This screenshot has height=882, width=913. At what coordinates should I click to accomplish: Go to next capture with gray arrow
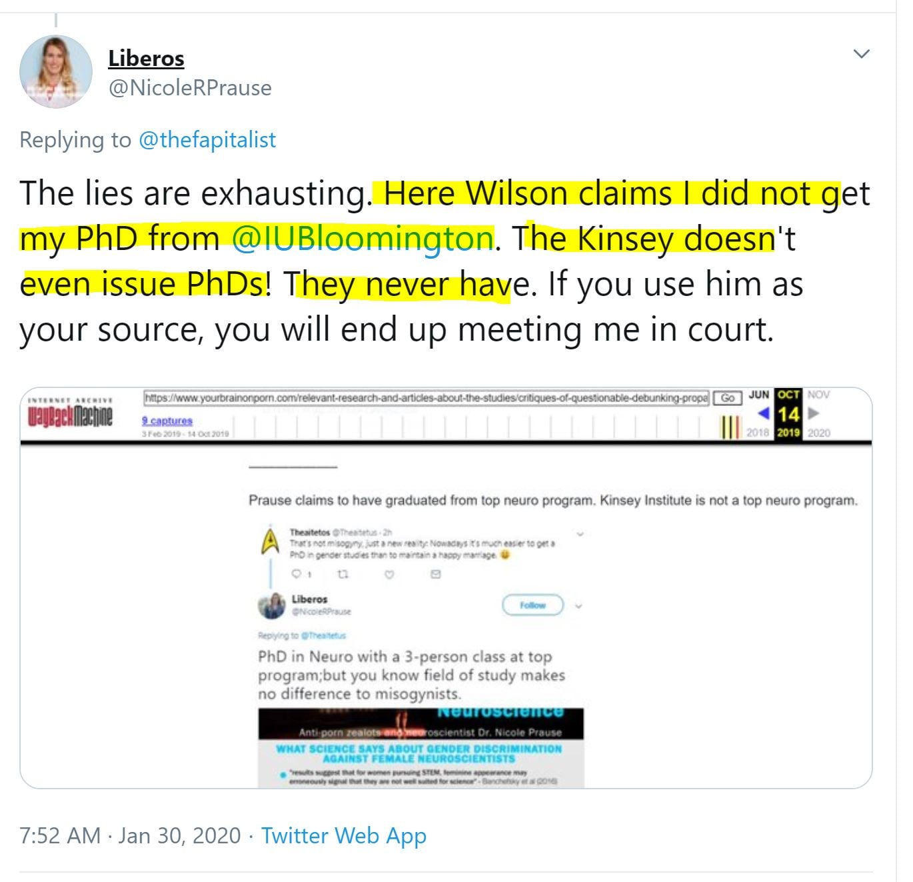(x=813, y=413)
